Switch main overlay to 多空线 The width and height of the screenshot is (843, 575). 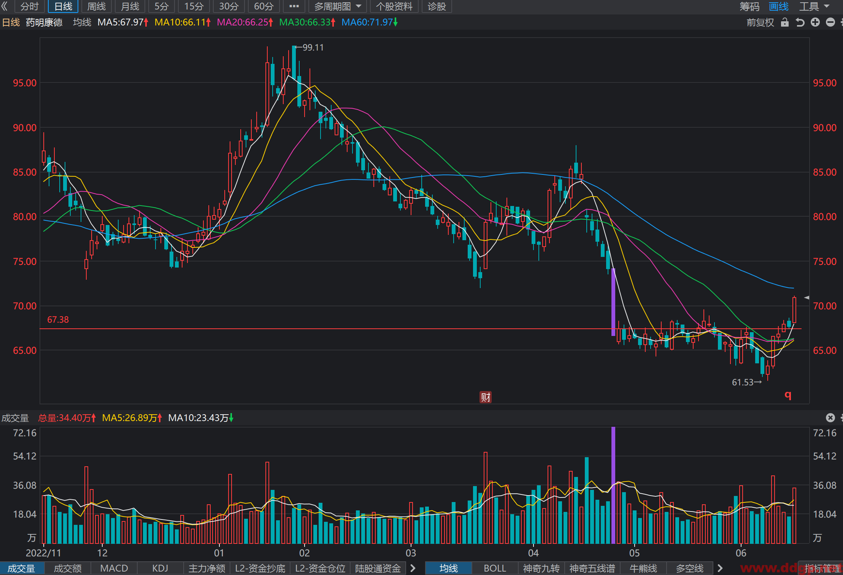coord(690,569)
